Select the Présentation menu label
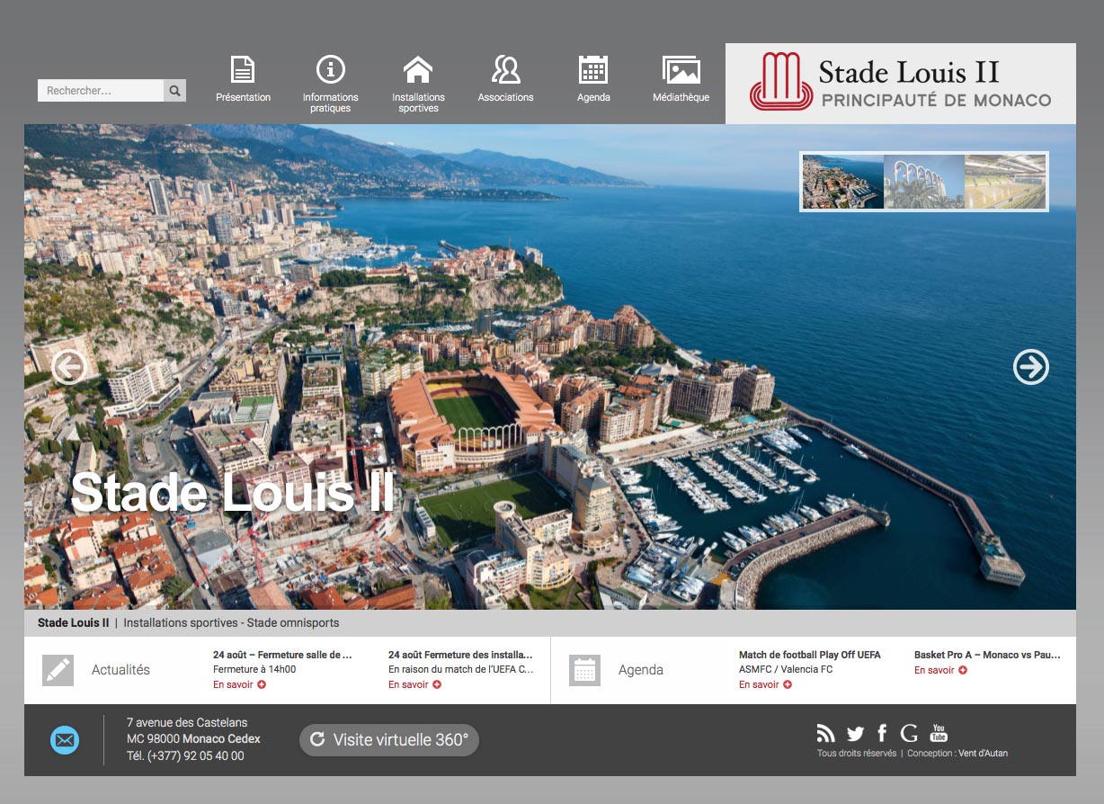This screenshot has height=804, width=1104. point(243,97)
